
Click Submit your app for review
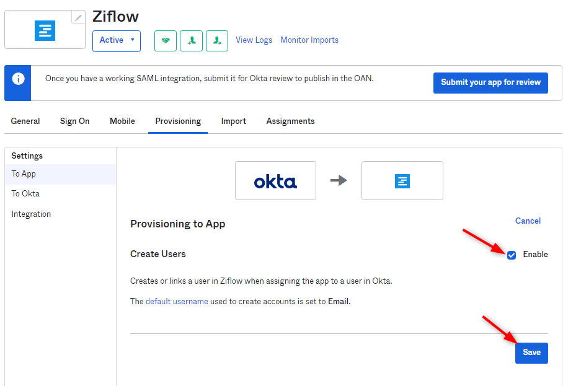click(x=490, y=82)
